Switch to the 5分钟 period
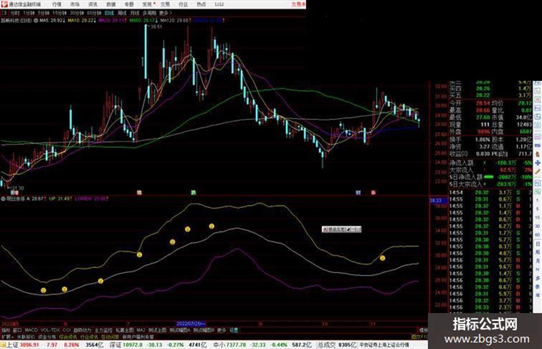This screenshot has width=542, height=349. tap(43, 13)
